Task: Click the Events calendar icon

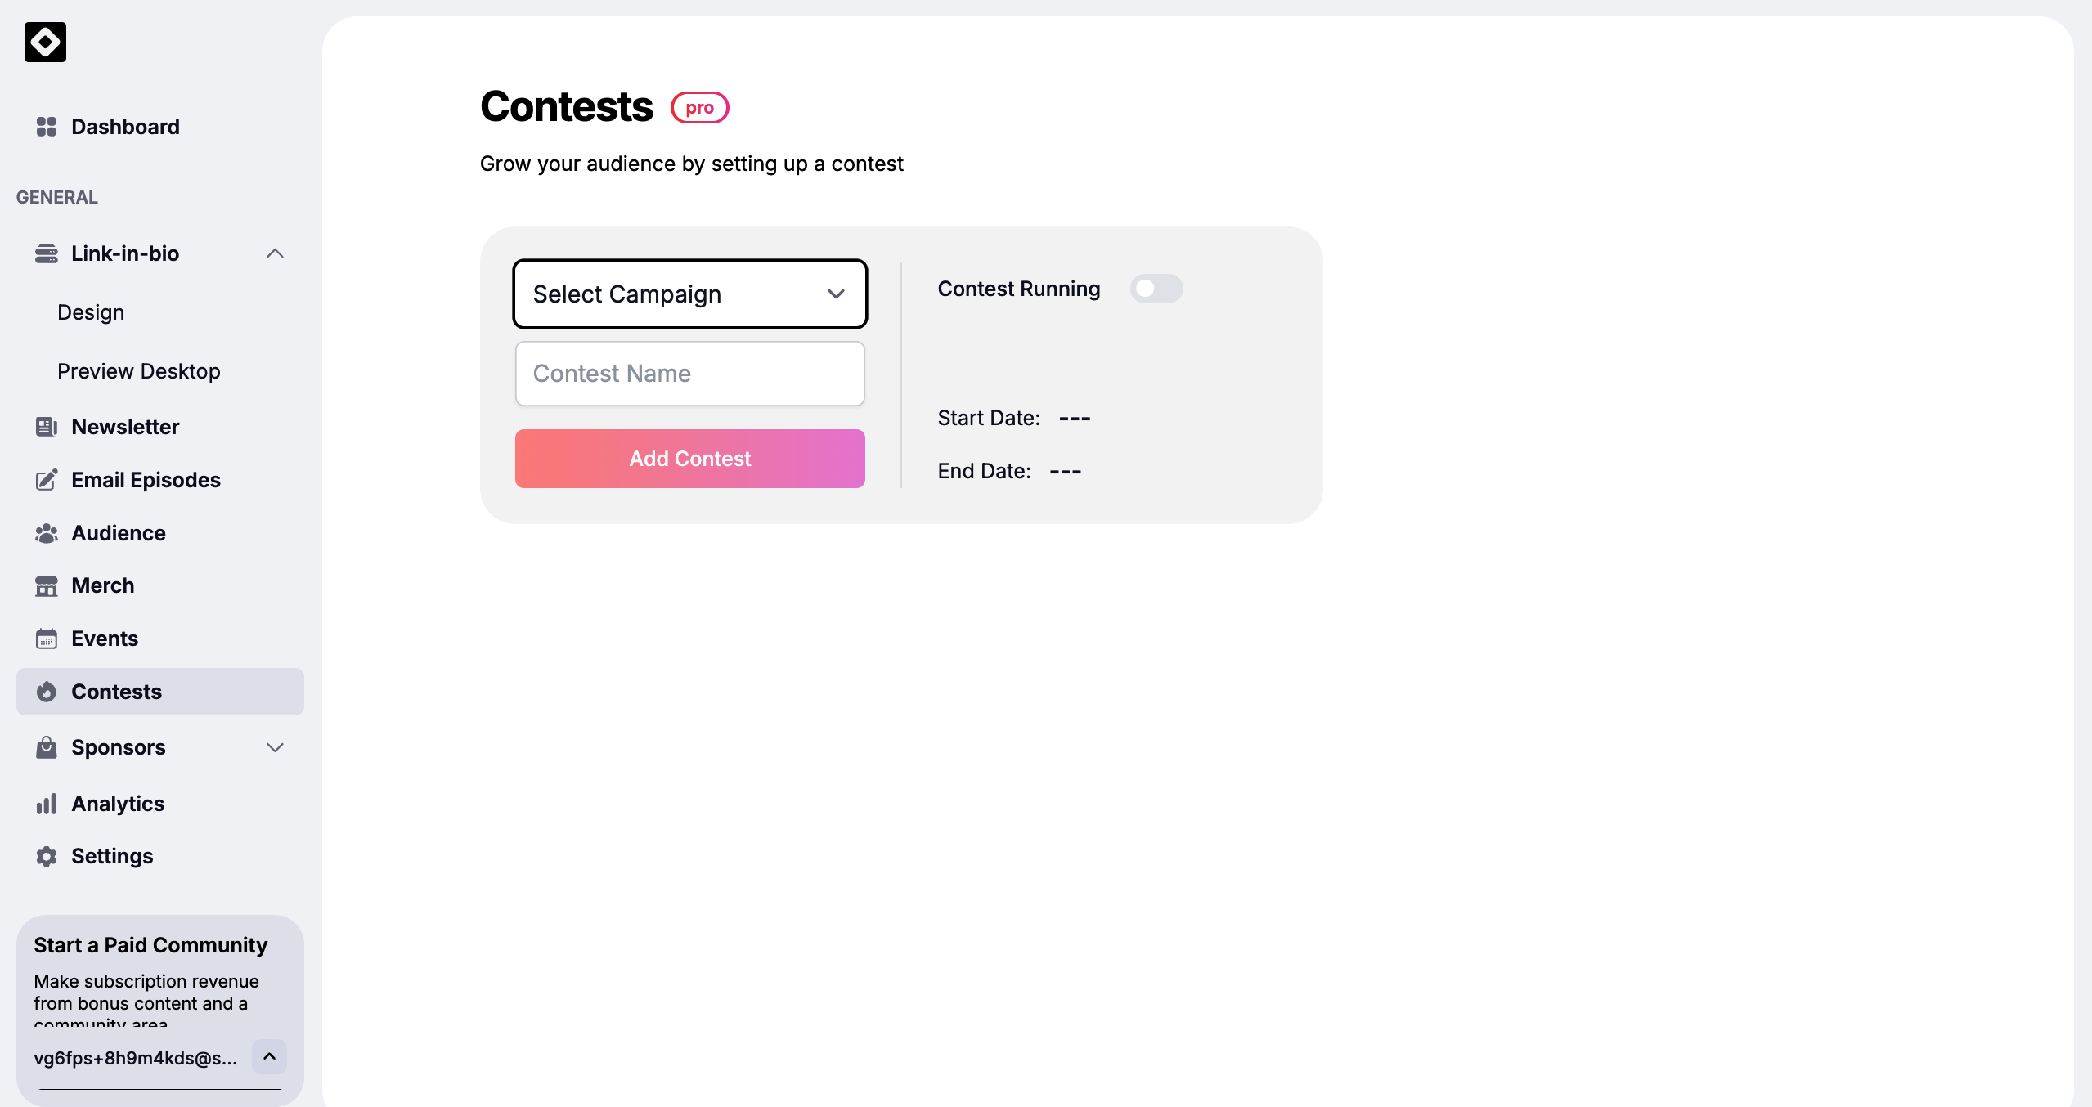Action: click(47, 639)
